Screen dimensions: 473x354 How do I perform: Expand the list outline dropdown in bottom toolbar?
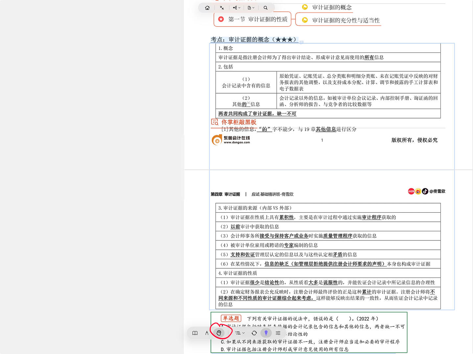click(x=240, y=333)
